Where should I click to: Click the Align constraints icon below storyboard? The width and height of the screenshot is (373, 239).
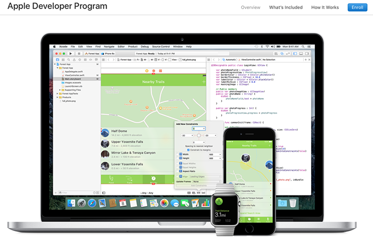[194, 193]
